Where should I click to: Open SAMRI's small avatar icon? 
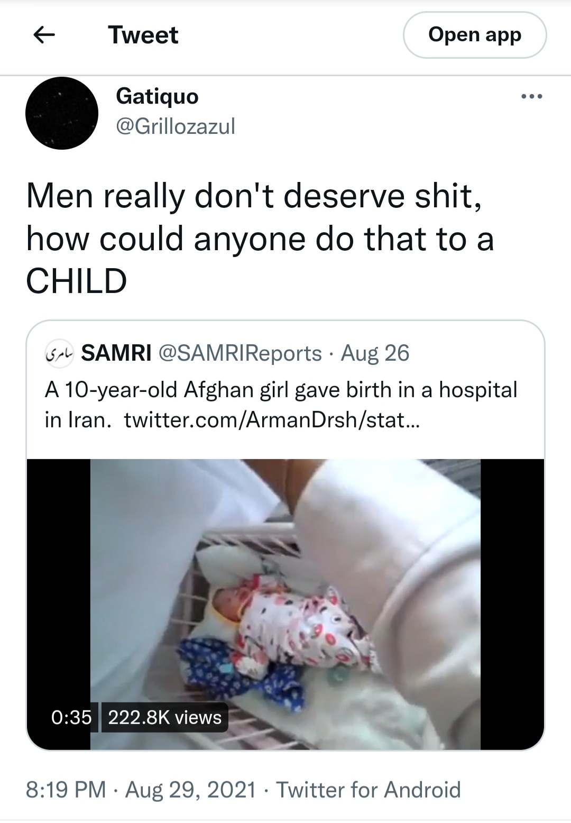pos(61,353)
